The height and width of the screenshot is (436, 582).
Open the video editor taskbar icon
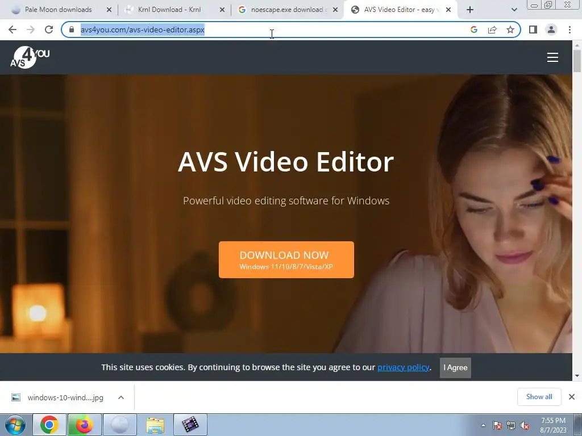coord(190,425)
